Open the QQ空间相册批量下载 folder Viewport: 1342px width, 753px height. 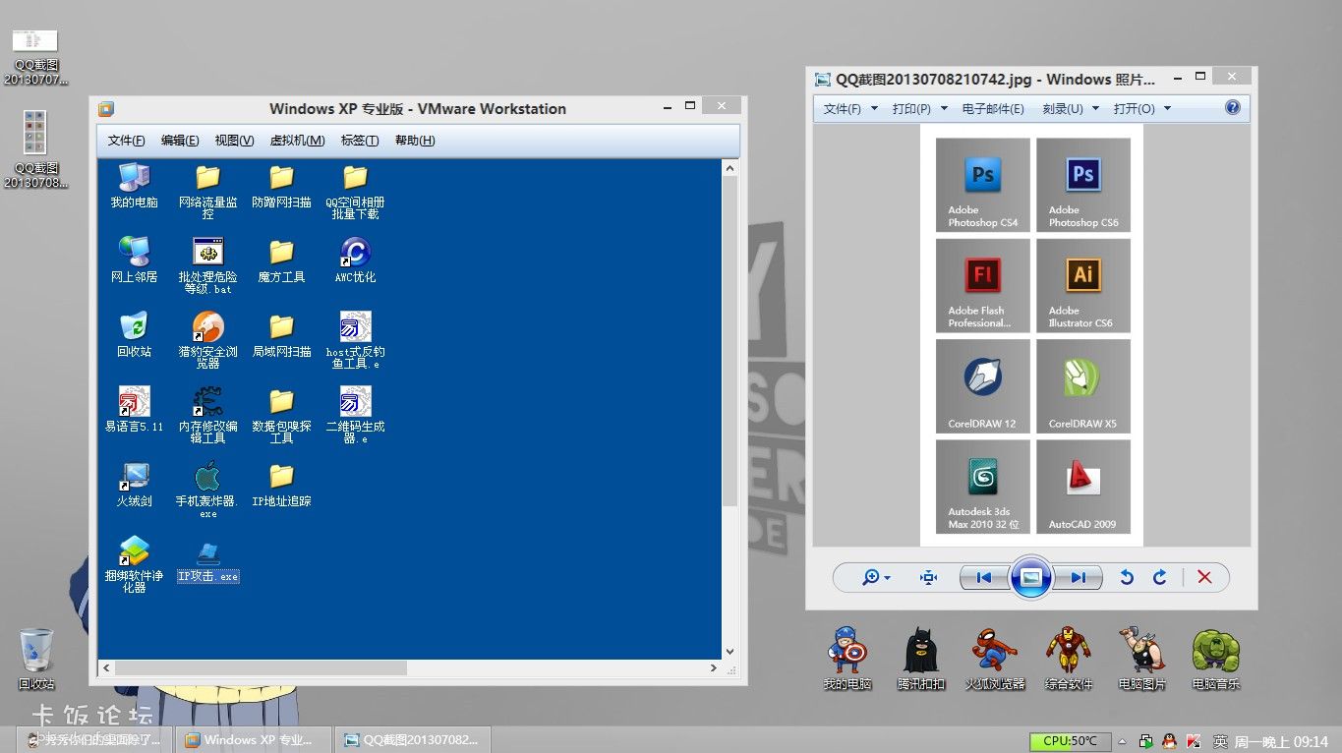coord(355,192)
